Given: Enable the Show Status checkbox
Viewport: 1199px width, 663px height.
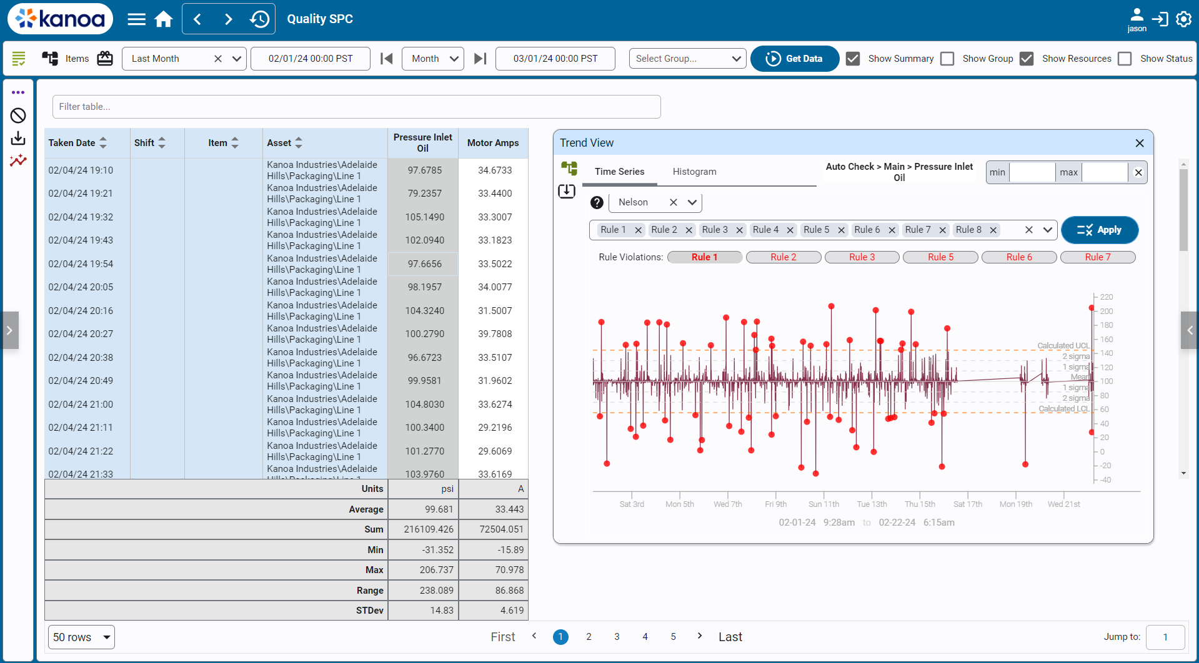Looking at the screenshot, I should click(1125, 59).
